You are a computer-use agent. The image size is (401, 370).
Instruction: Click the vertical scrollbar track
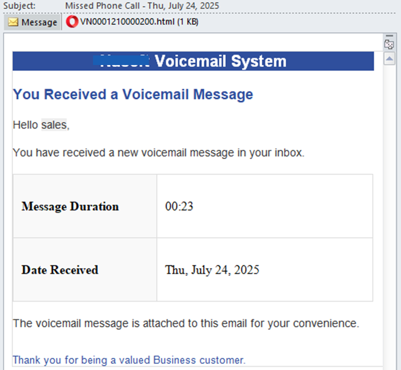point(389,203)
